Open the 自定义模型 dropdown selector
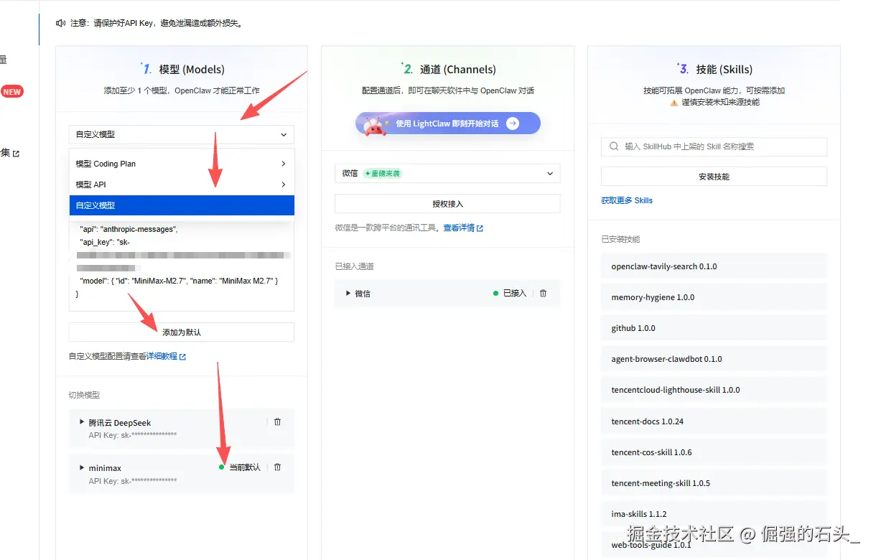Viewport: 876px width, 560px height. point(182,134)
